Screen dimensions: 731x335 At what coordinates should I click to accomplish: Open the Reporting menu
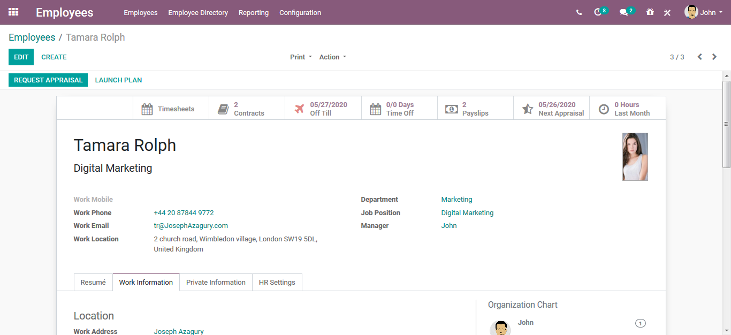click(254, 12)
